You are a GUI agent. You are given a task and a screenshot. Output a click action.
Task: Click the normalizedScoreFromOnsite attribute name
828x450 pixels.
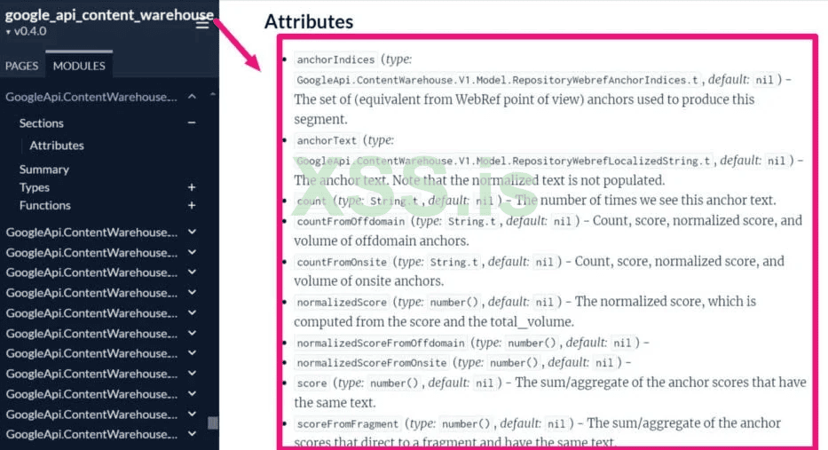[x=371, y=363]
